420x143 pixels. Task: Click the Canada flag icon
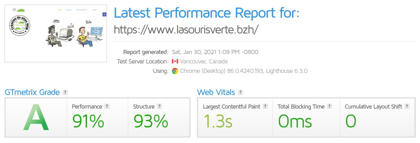pos(175,62)
